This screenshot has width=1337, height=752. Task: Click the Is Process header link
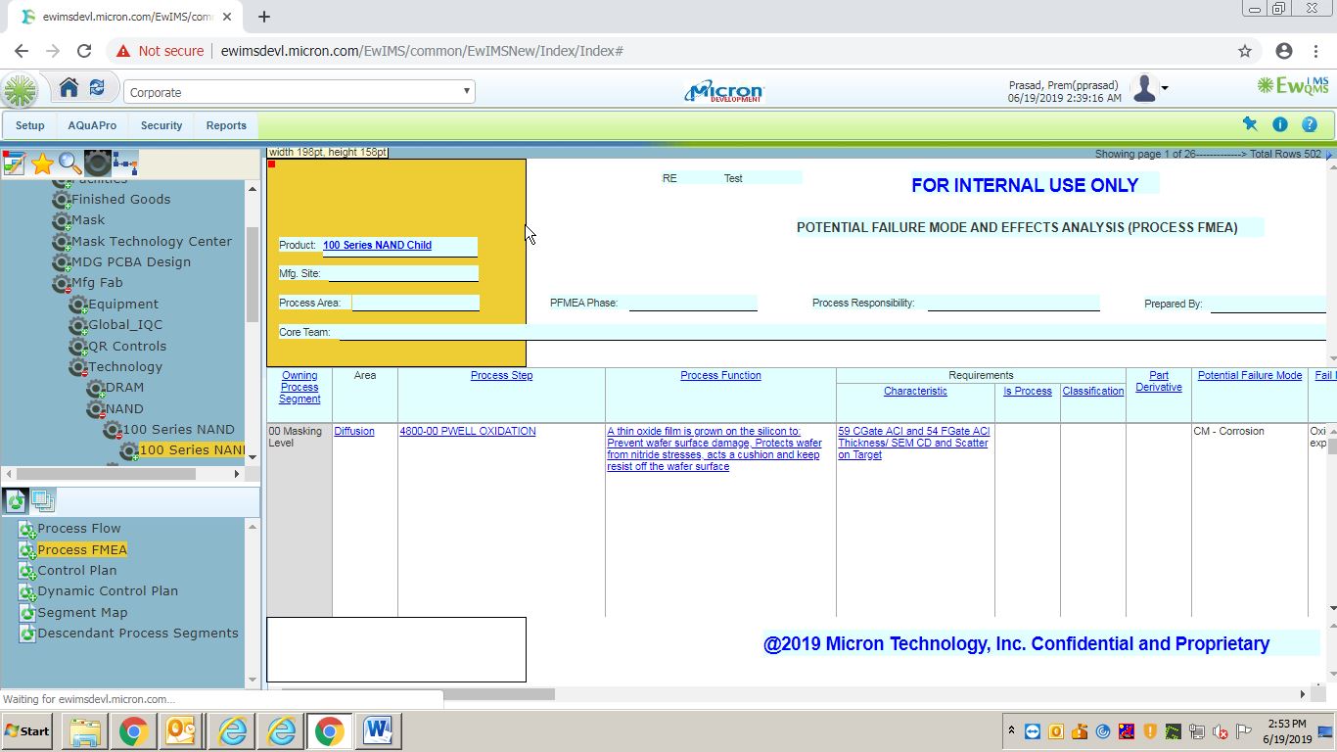click(x=1028, y=391)
